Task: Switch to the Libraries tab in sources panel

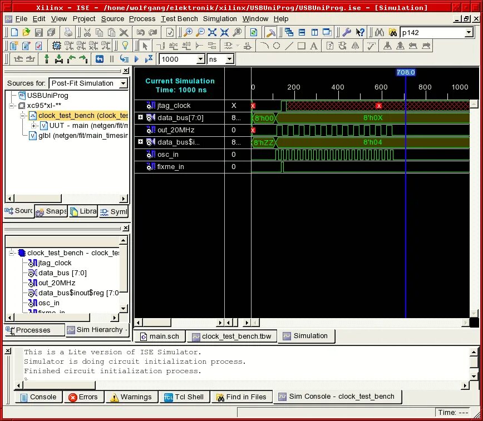Action: [83, 211]
